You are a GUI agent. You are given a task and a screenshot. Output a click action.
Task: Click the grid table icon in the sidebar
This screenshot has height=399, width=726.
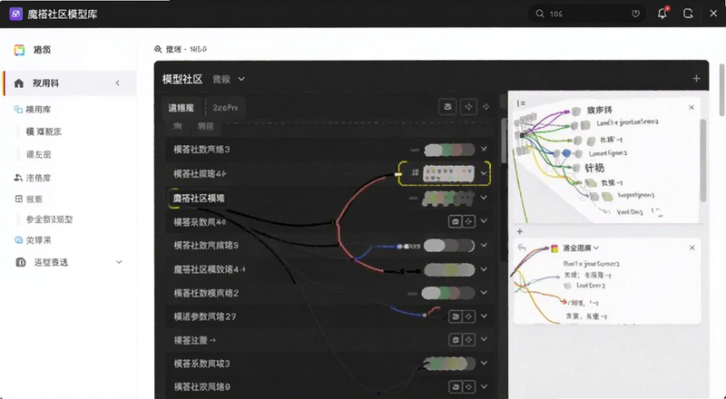pyautogui.click(x=18, y=199)
